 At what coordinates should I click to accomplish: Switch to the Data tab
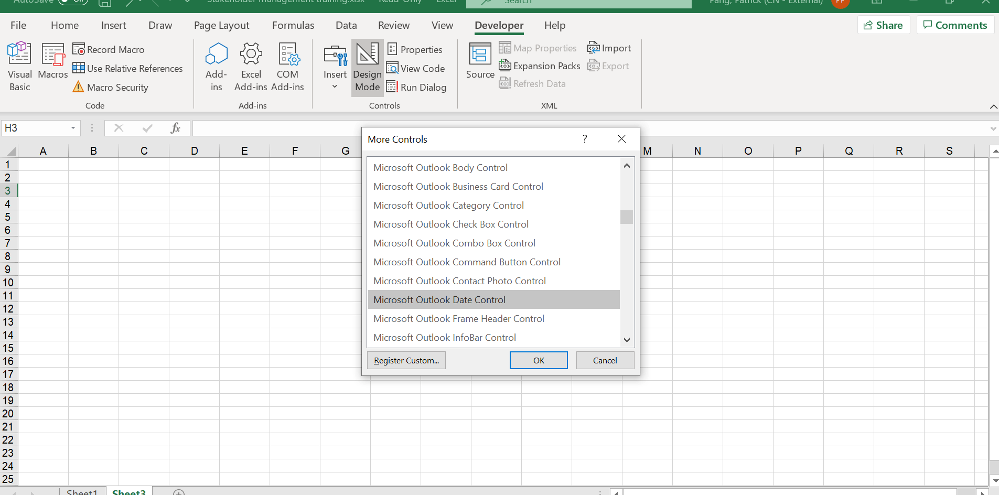click(346, 25)
